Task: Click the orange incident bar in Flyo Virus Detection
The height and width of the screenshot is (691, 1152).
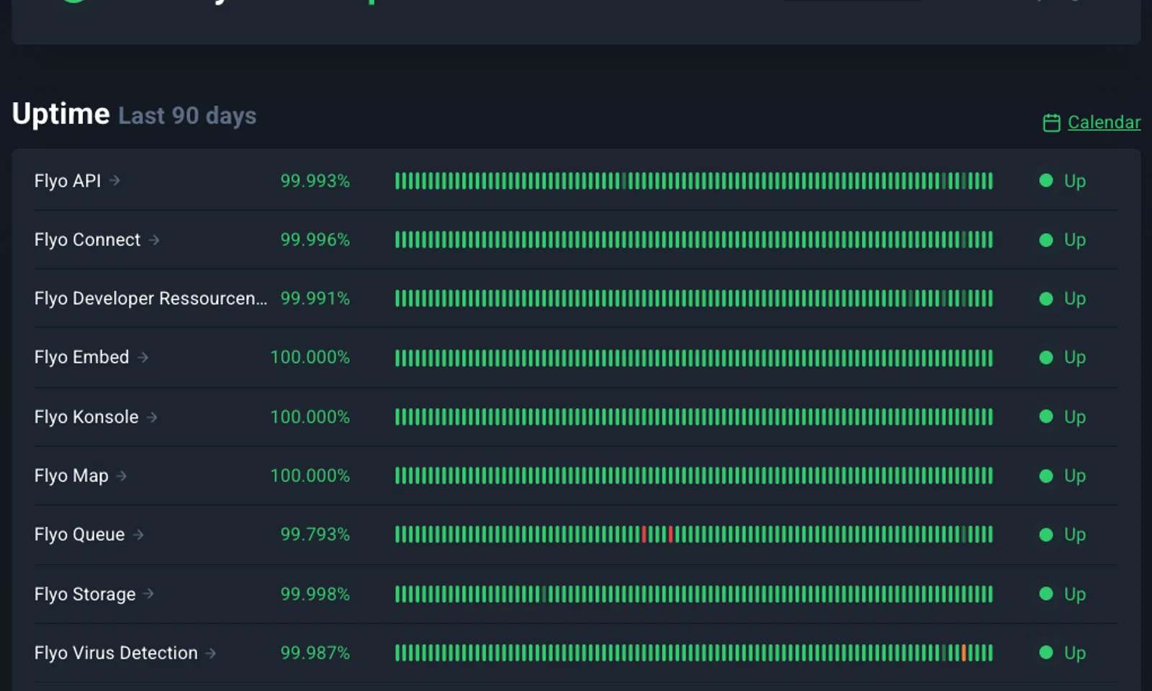Action: pos(963,653)
